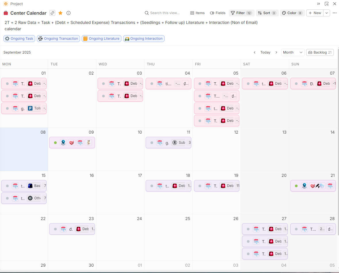The image size is (339, 273).
Task: Toggle status dot of item on Tuesday 23
Action: (x=55, y=229)
